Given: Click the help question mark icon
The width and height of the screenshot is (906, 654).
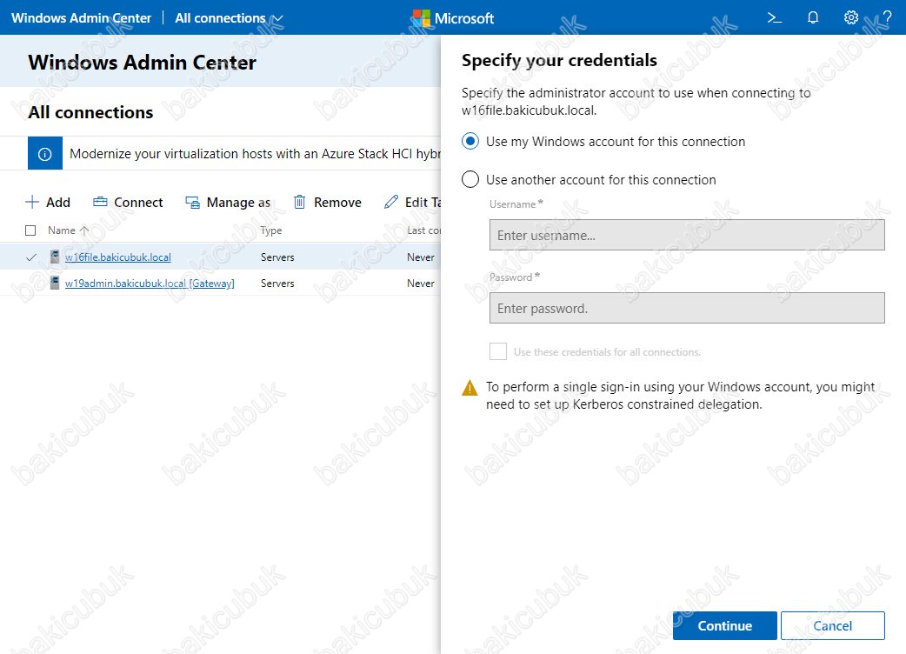Looking at the screenshot, I should [887, 18].
